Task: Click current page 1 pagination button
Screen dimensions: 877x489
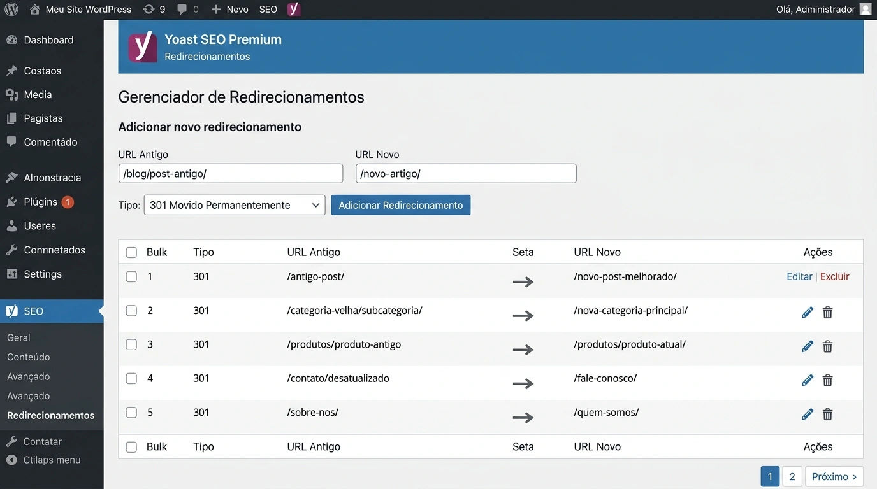Action: [770, 476]
